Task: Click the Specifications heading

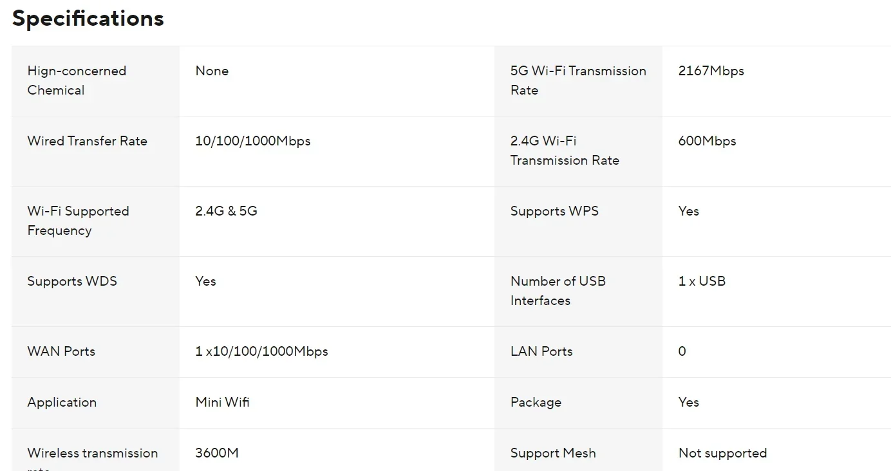Action: [88, 19]
